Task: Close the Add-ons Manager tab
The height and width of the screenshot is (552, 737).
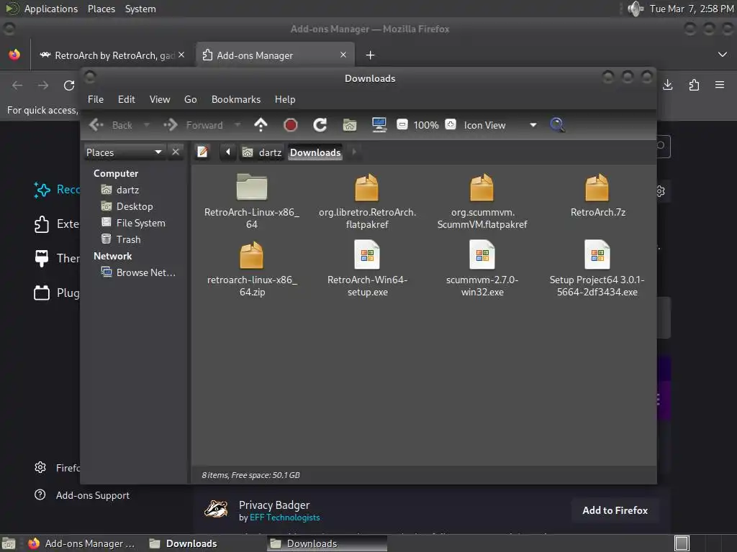Action: pos(343,55)
